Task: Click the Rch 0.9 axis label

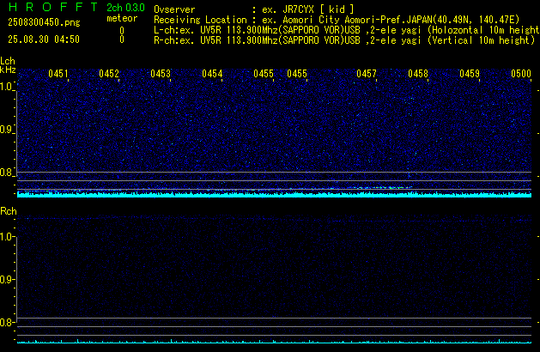Action: coord(6,279)
